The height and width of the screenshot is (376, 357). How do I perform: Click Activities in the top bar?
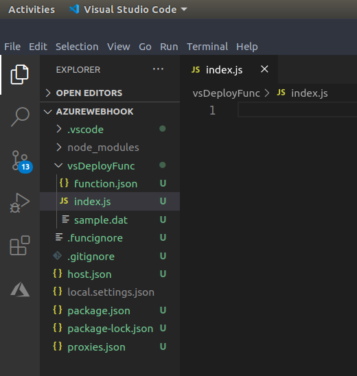32,10
